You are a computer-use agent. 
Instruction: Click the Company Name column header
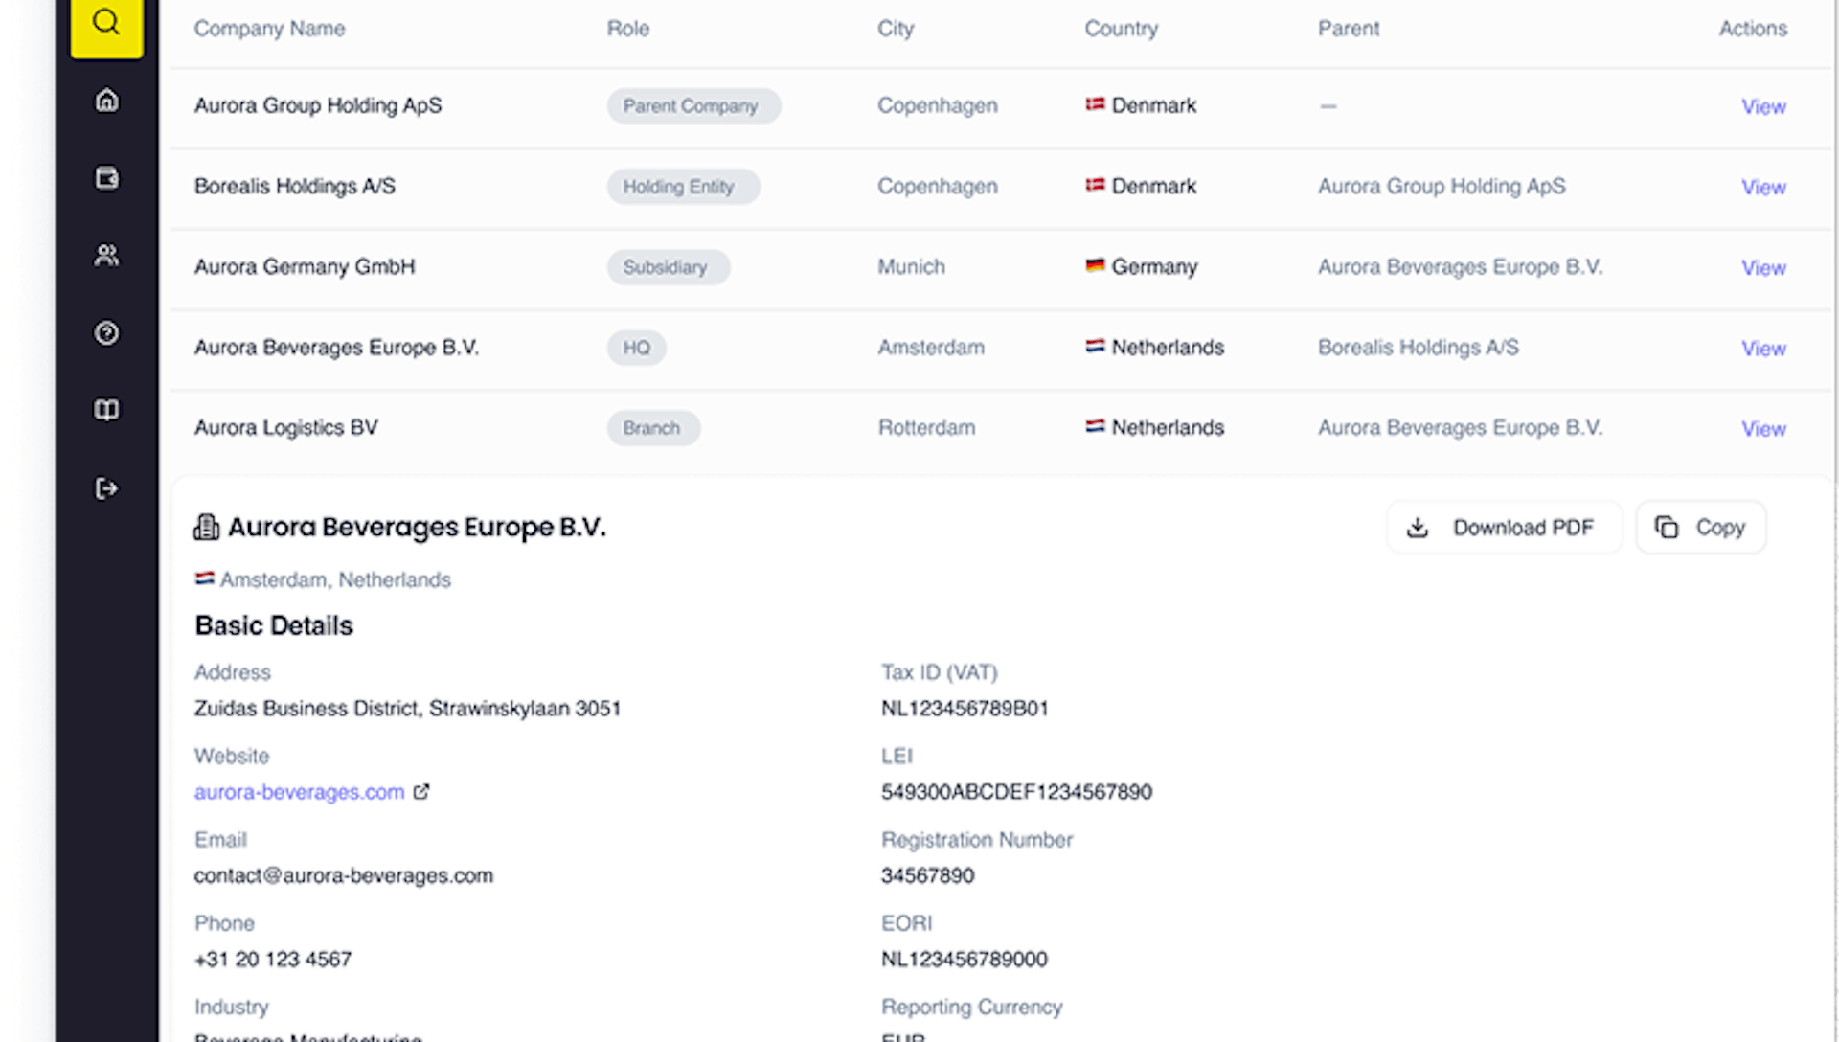click(x=269, y=29)
